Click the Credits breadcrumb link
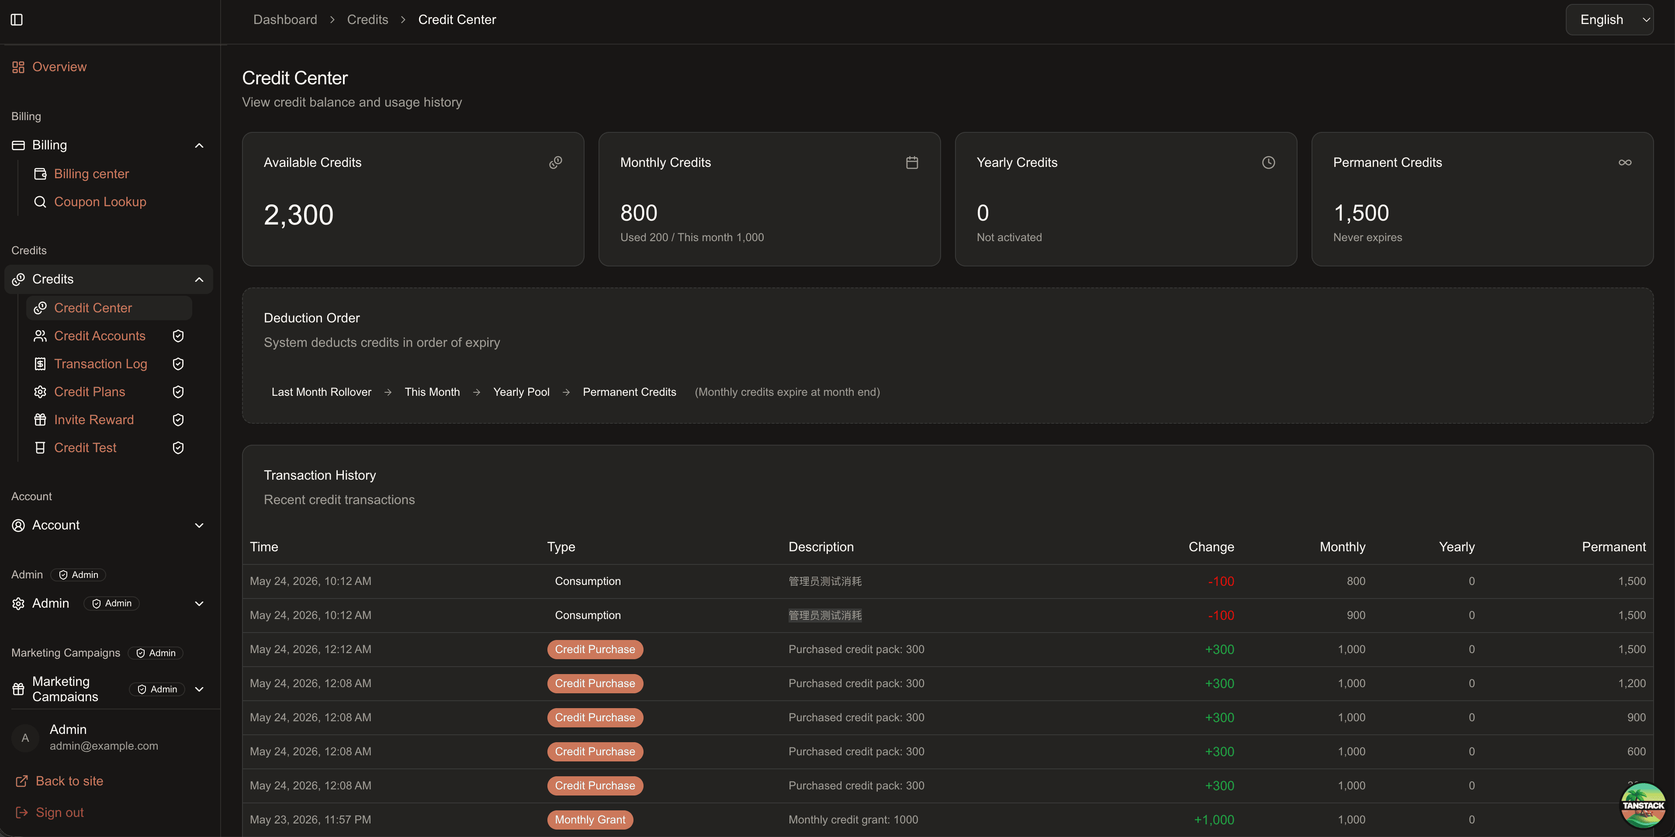The image size is (1675, 837). (367, 20)
